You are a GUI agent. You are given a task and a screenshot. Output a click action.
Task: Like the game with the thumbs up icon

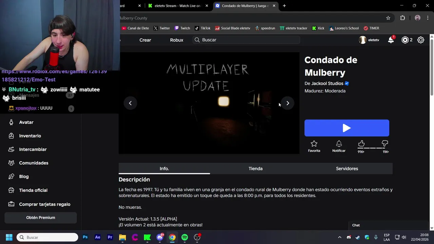(361, 144)
